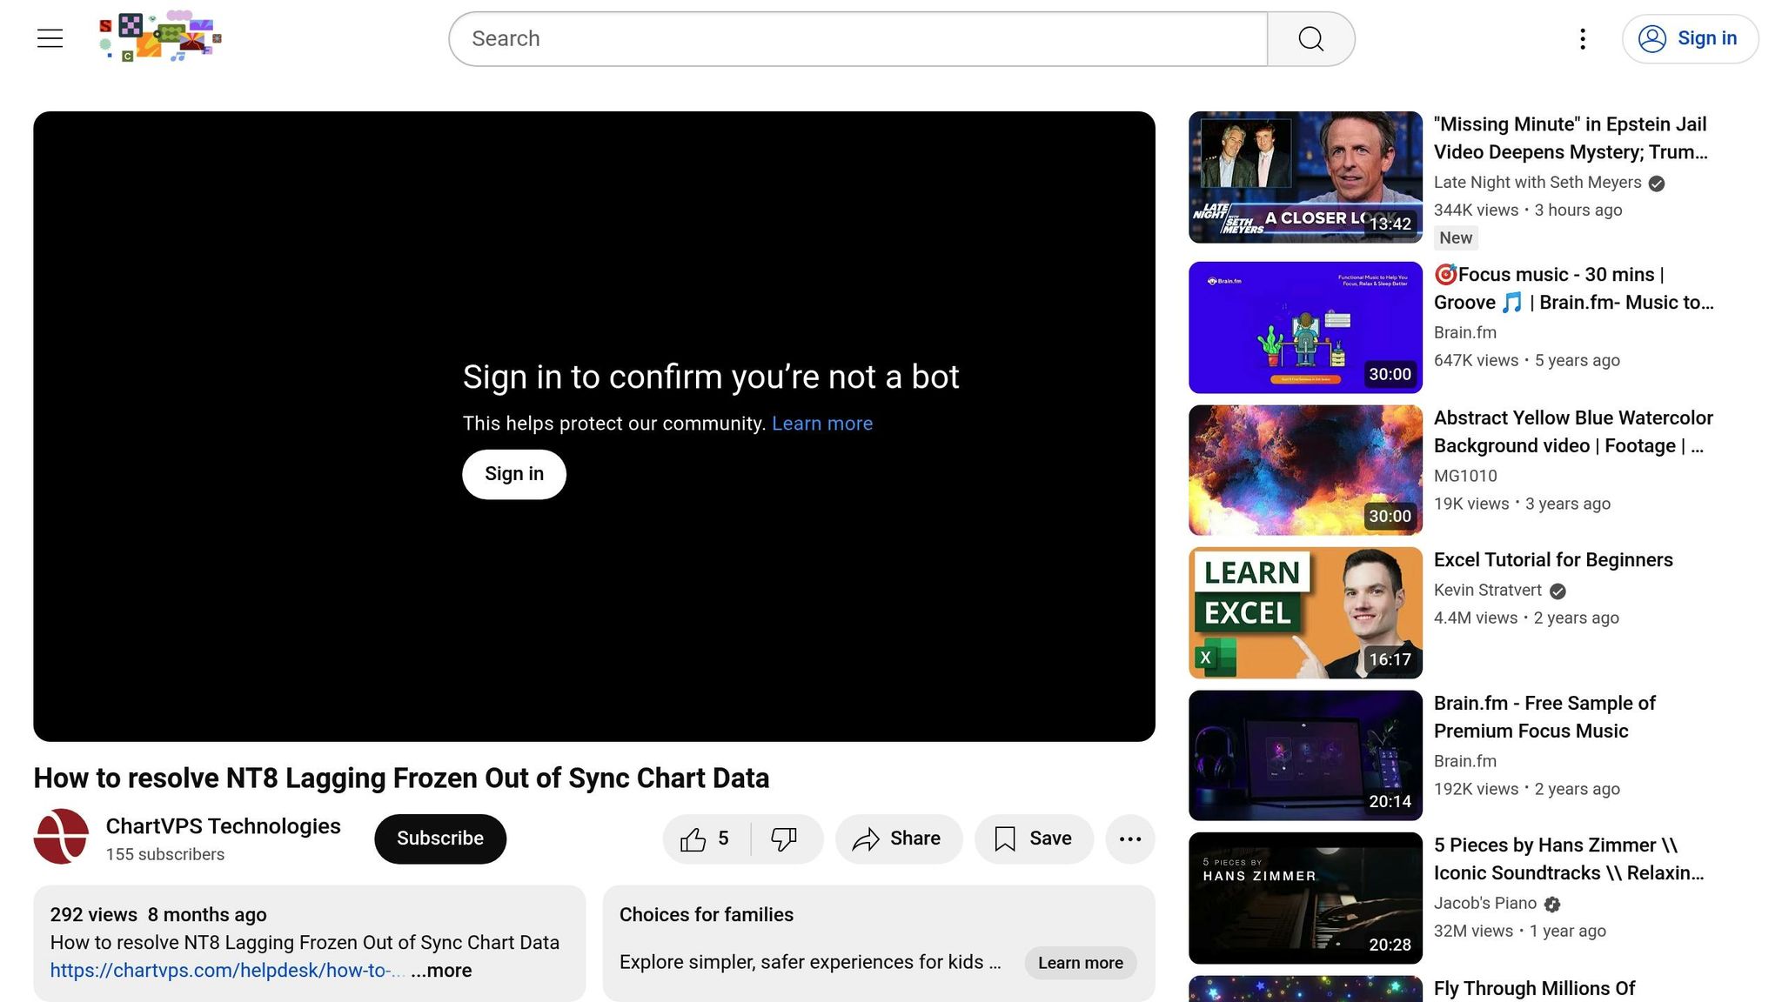Open ChartVPS Technologies channel avatar

(61, 837)
